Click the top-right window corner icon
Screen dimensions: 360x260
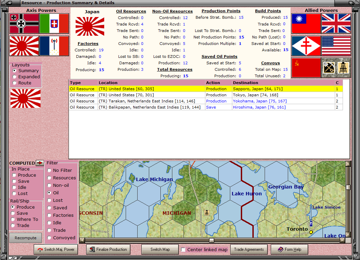click(351, 3)
